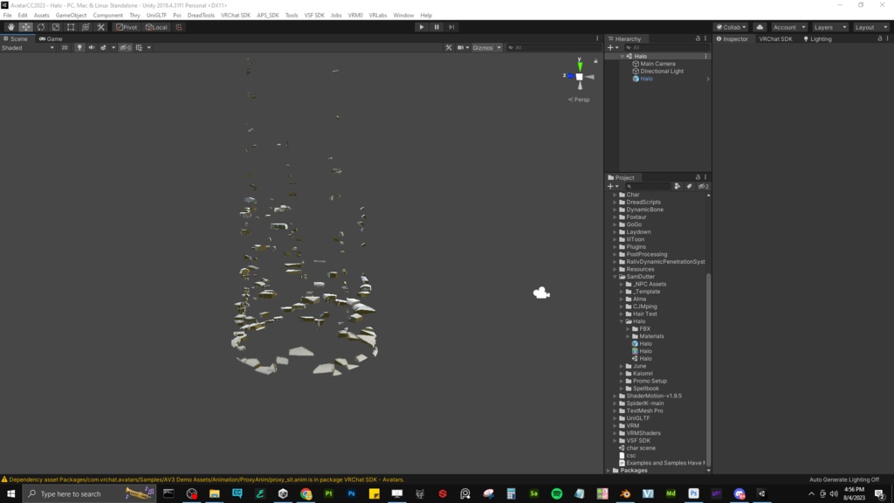Toggle Pivot handle position mode
The image size is (894, 503).
pyautogui.click(x=127, y=27)
